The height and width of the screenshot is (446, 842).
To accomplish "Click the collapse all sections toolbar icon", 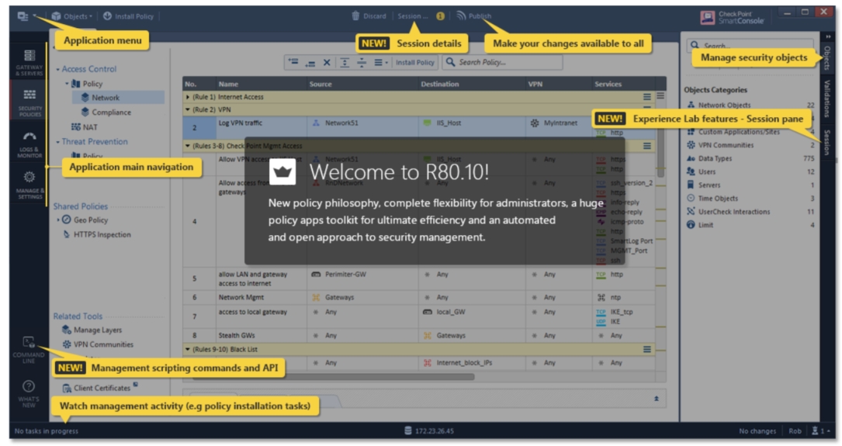I will [x=362, y=62].
